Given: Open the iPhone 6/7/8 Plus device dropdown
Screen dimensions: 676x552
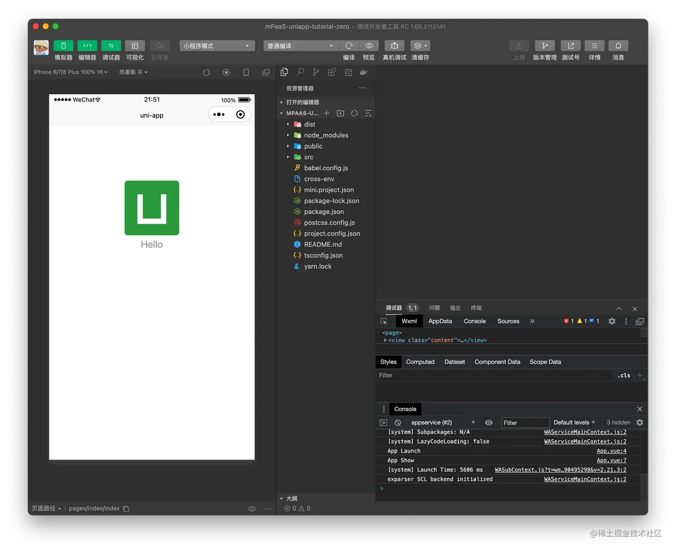Looking at the screenshot, I should tap(70, 72).
